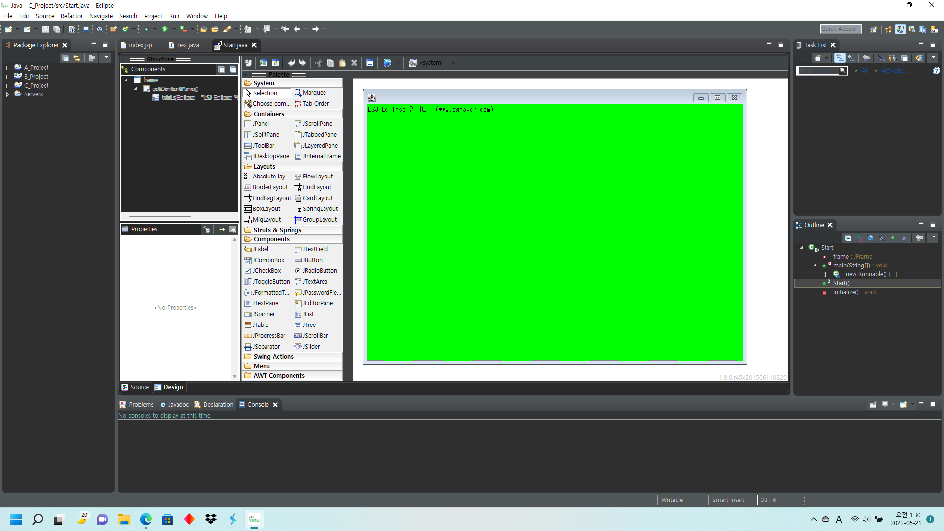The image size is (944, 531).
Task: Pick the GridLayout palette item
Action: (x=317, y=187)
